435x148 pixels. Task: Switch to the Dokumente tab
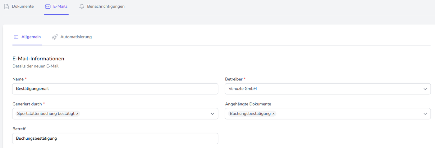pos(23,7)
